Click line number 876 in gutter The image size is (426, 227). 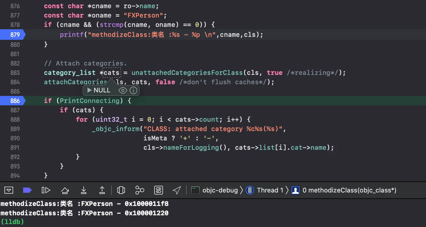coord(15,6)
